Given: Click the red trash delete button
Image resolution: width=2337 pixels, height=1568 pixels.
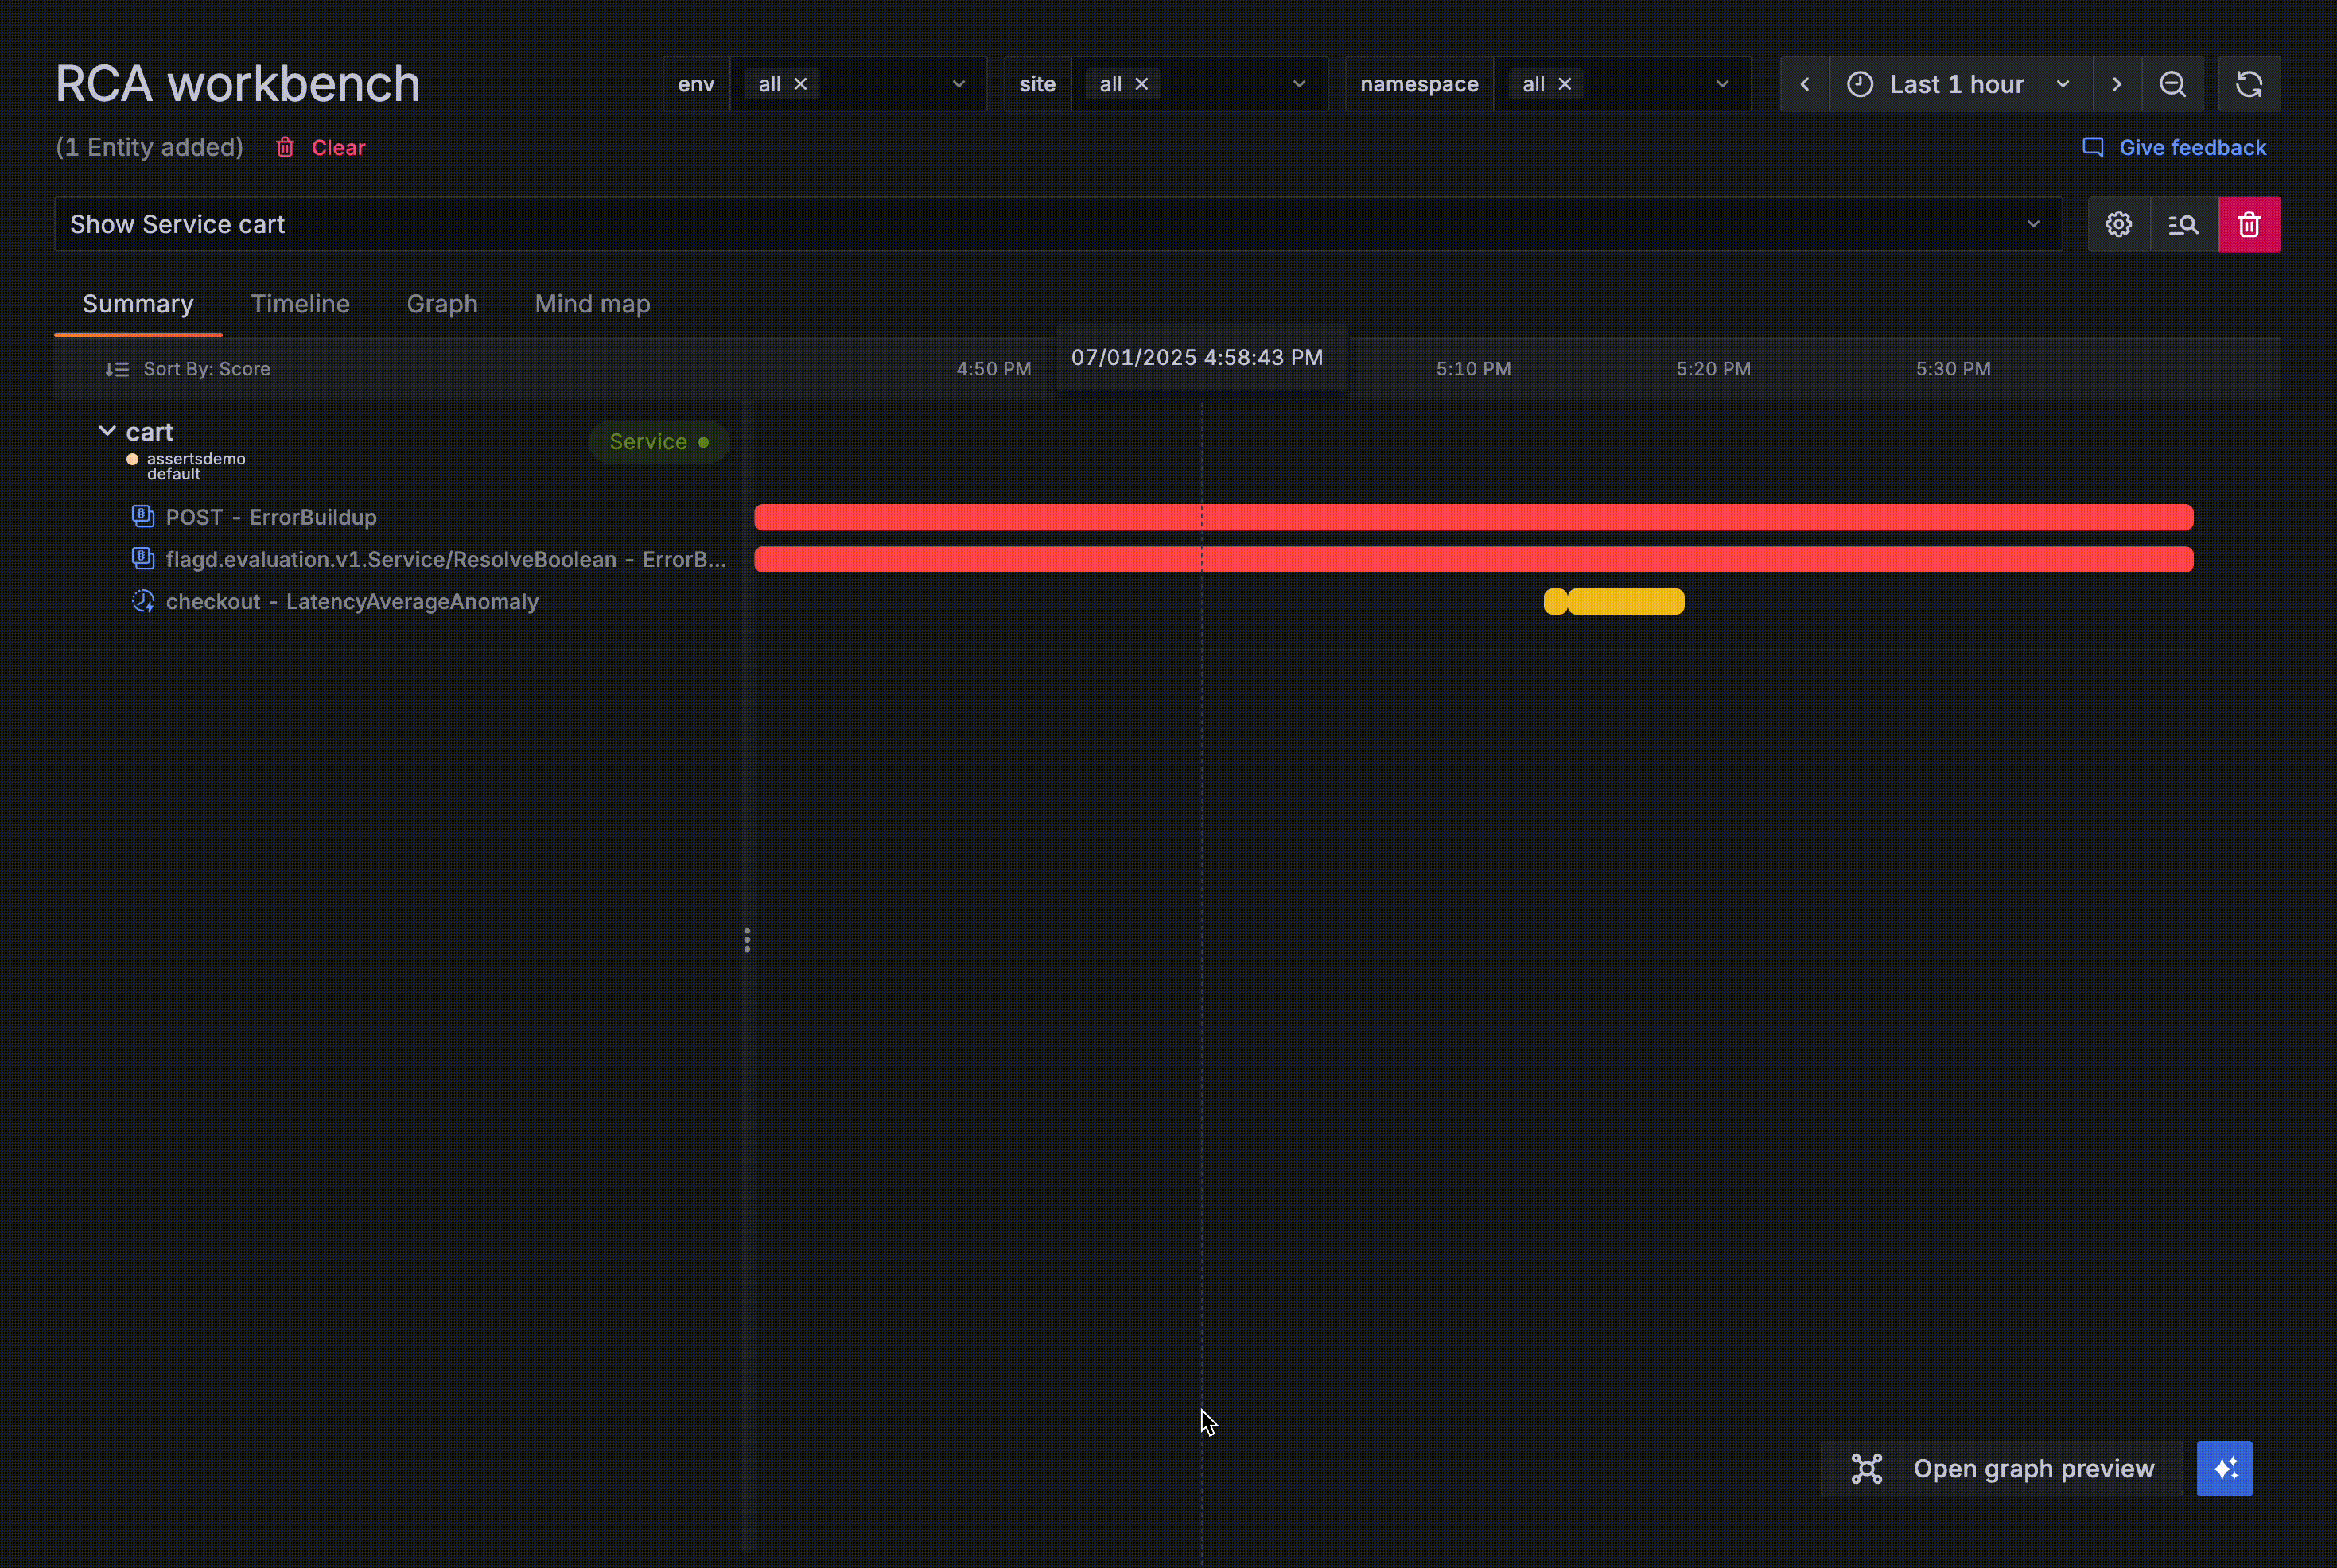Looking at the screenshot, I should point(2249,224).
